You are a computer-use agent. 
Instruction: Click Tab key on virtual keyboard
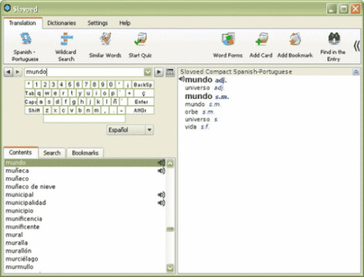point(30,93)
